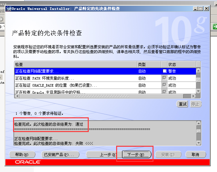This screenshot has height=172, width=217.
Task: Click right arrow of table horizontal scrollbar
Action: (193, 96)
